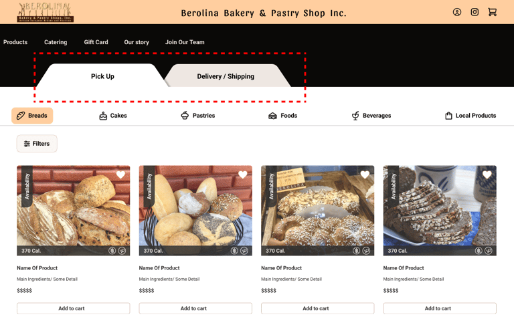
Task: Open the Catering menu item
Action: (x=56, y=42)
